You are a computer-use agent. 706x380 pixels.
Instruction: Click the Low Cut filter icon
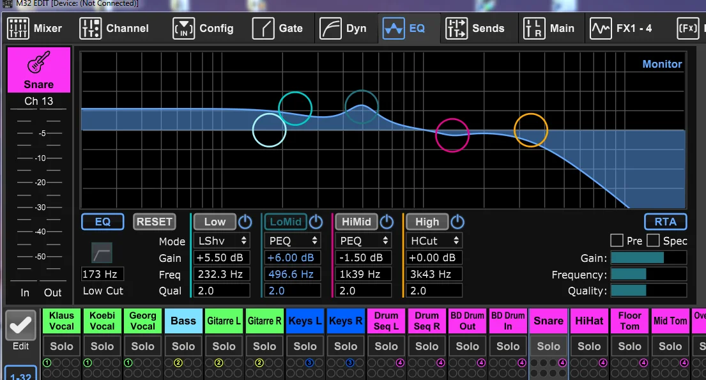102,252
